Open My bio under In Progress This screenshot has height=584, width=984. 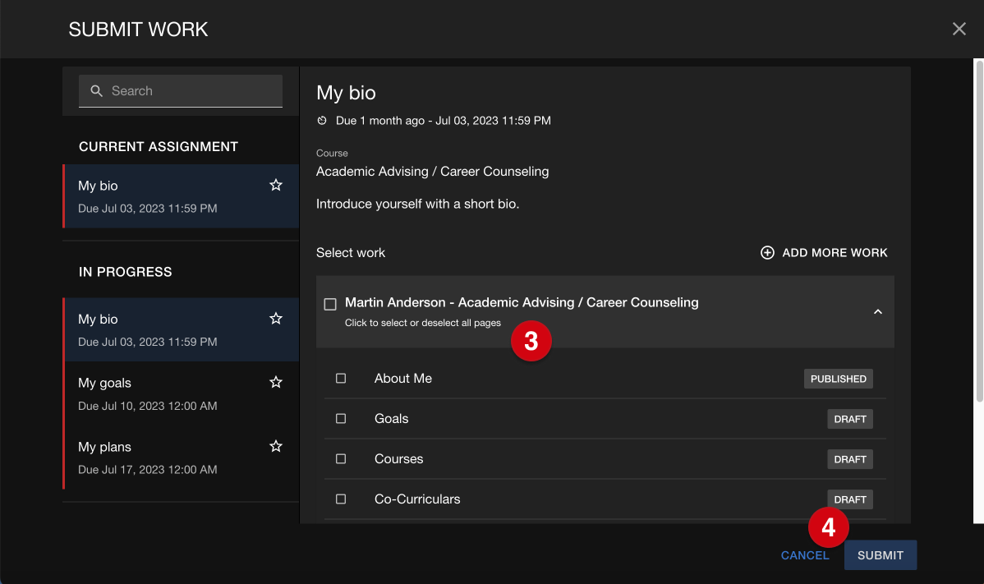(x=181, y=329)
